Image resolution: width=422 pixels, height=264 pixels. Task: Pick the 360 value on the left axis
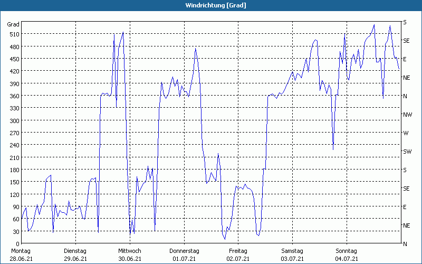click(15, 96)
